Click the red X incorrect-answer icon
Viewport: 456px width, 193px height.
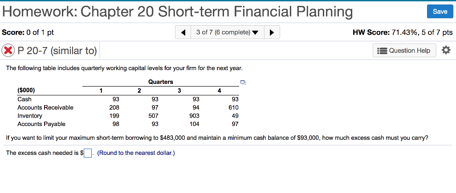[8, 51]
